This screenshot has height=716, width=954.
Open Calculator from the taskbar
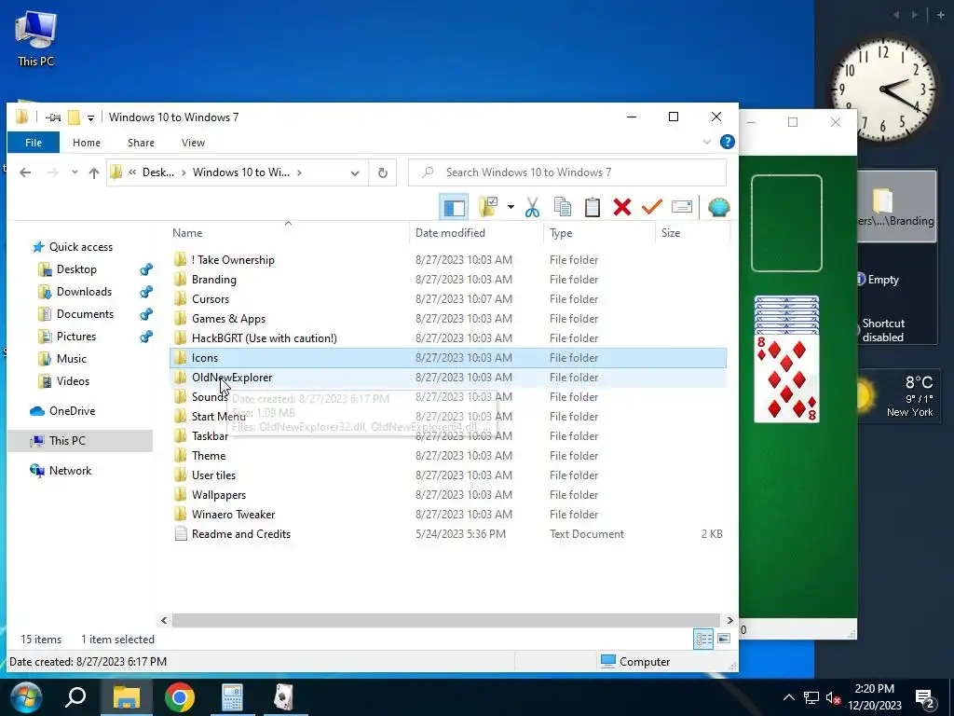point(232,697)
